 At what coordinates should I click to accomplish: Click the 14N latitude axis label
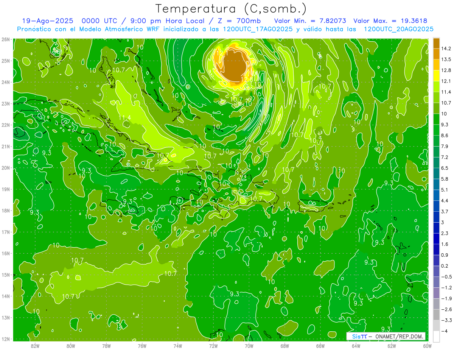click(6, 296)
